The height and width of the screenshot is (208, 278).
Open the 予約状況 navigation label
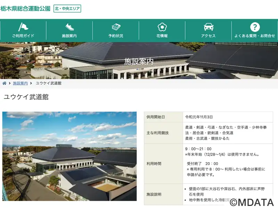[x=116, y=36]
